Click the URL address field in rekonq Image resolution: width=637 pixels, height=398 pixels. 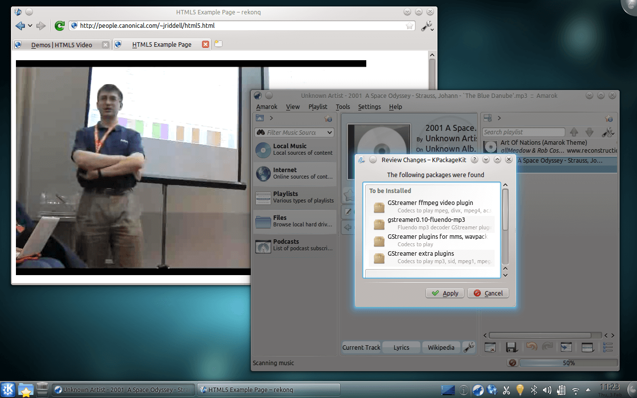[x=239, y=25]
